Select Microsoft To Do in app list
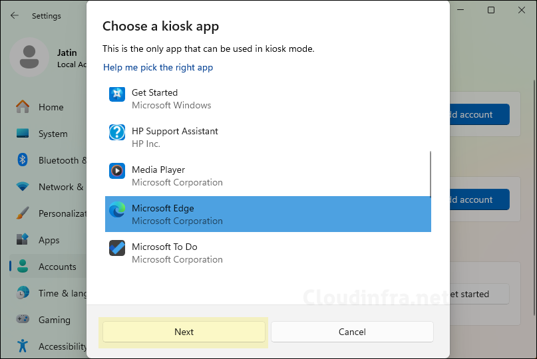 pos(268,253)
